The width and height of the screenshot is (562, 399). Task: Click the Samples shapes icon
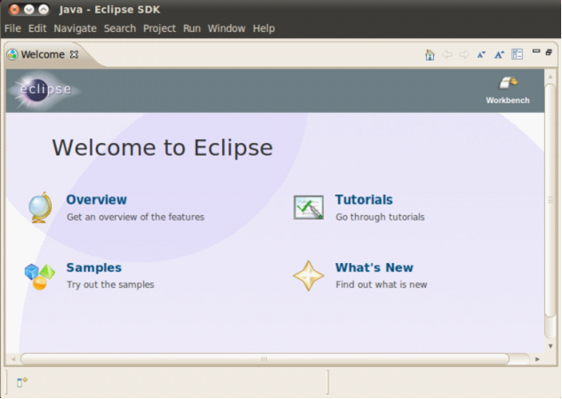[x=40, y=276]
